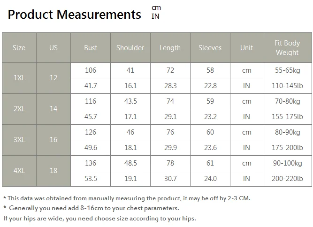Select the Length column header
The image size is (313, 227).
(170, 48)
